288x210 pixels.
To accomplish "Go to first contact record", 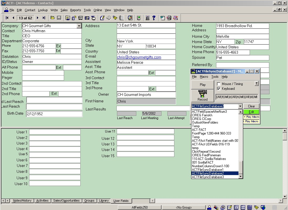I will pyautogui.click(x=7, y=18).
